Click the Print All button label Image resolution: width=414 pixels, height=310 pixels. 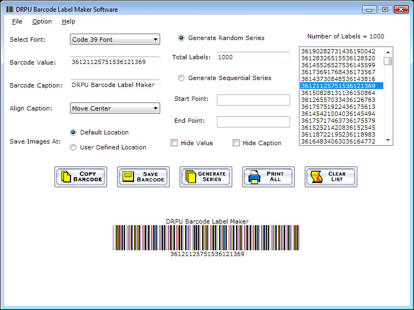275,176
